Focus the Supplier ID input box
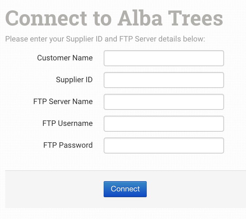This screenshot has width=246, height=219. (164, 80)
